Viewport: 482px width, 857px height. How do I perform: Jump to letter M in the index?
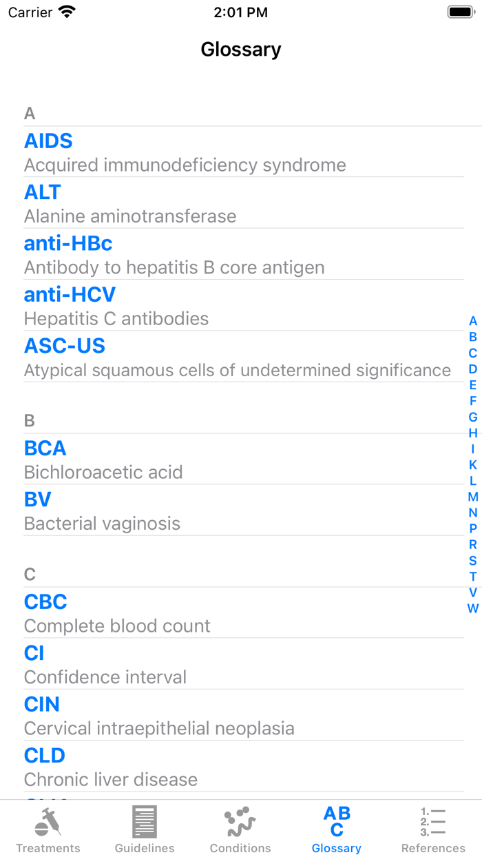click(472, 497)
